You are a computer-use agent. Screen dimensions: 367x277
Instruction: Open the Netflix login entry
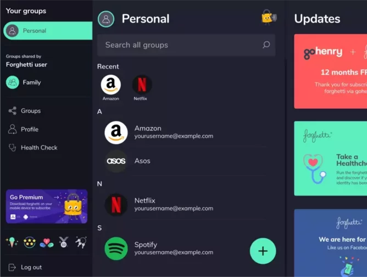pos(185,204)
